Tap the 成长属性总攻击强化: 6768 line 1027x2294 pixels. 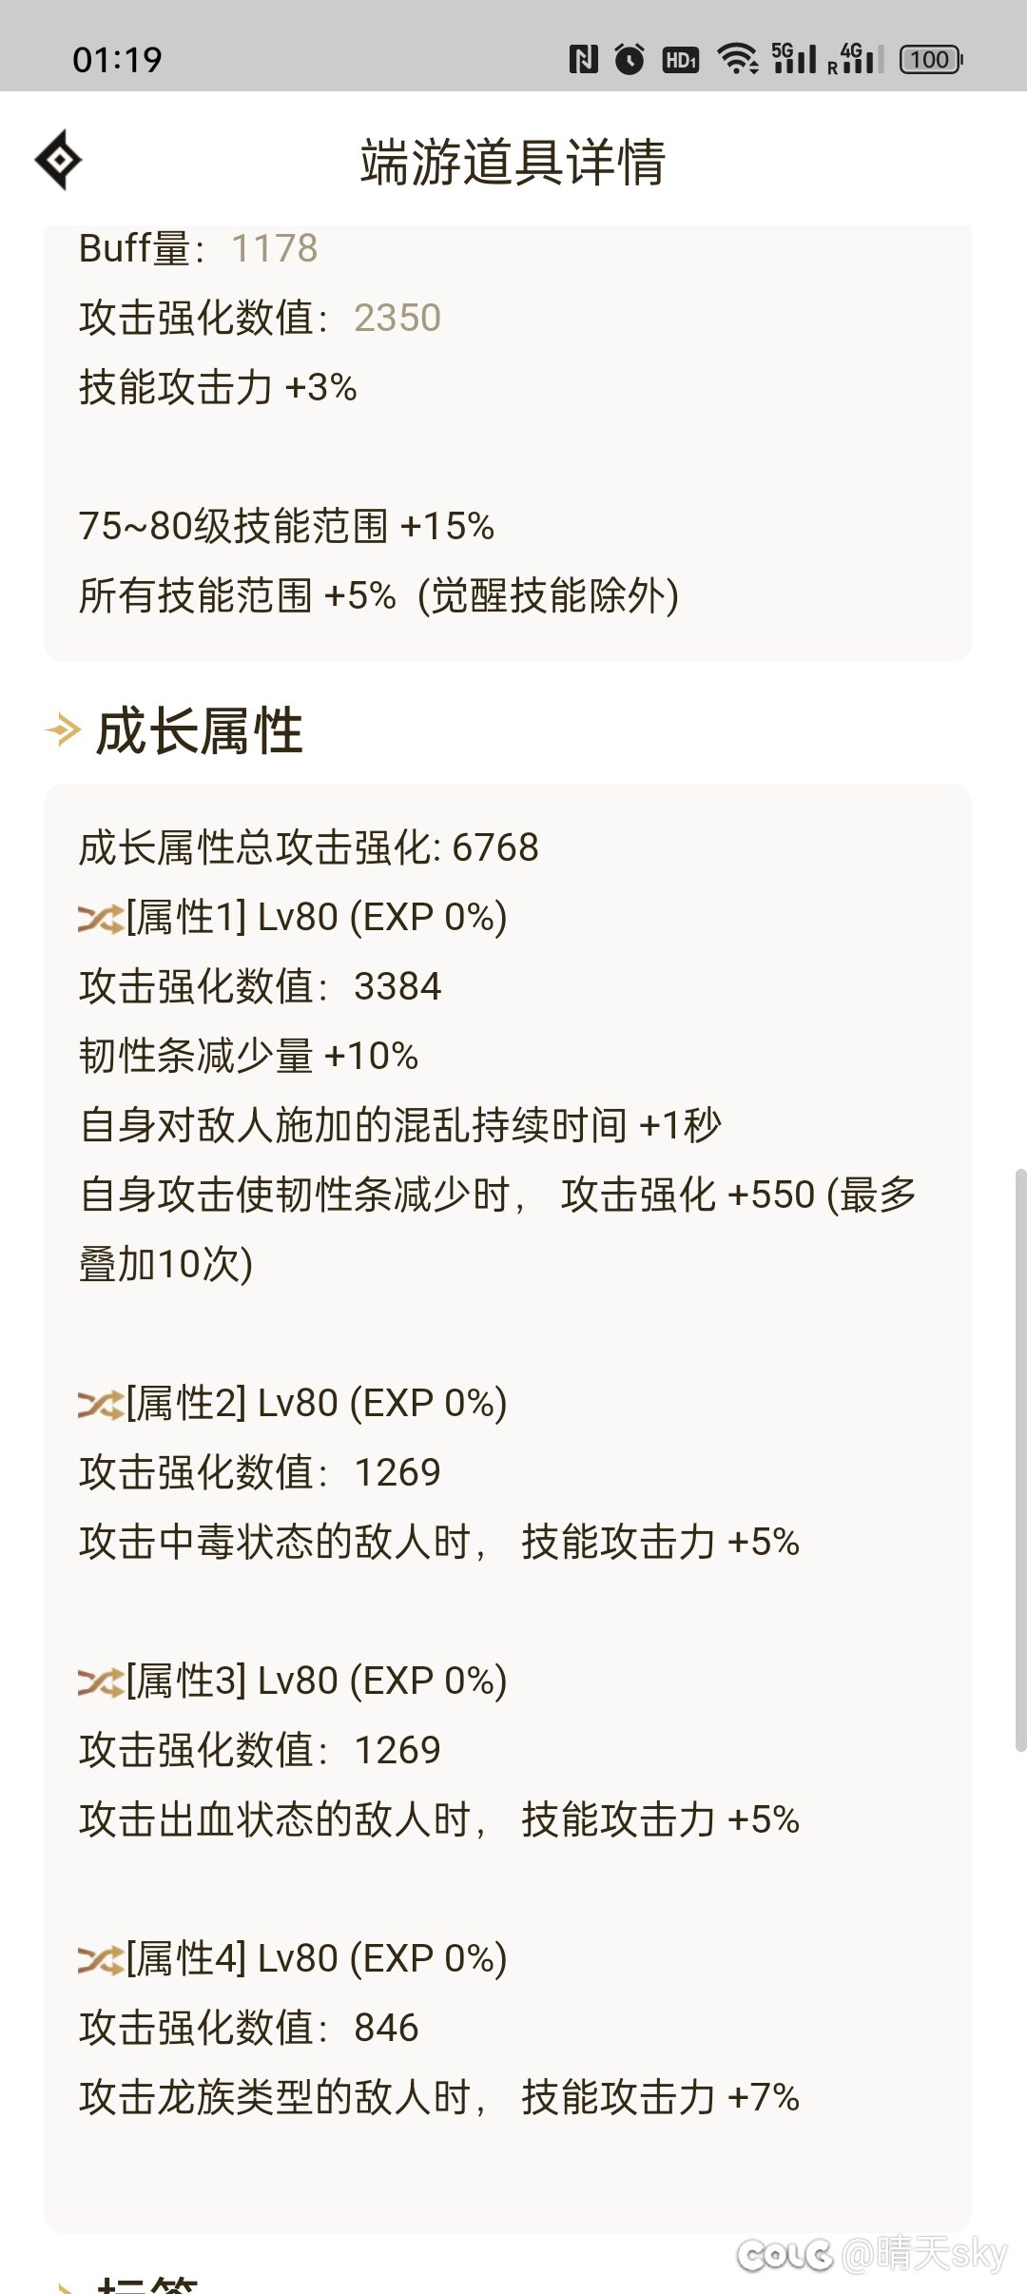pos(309,847)
